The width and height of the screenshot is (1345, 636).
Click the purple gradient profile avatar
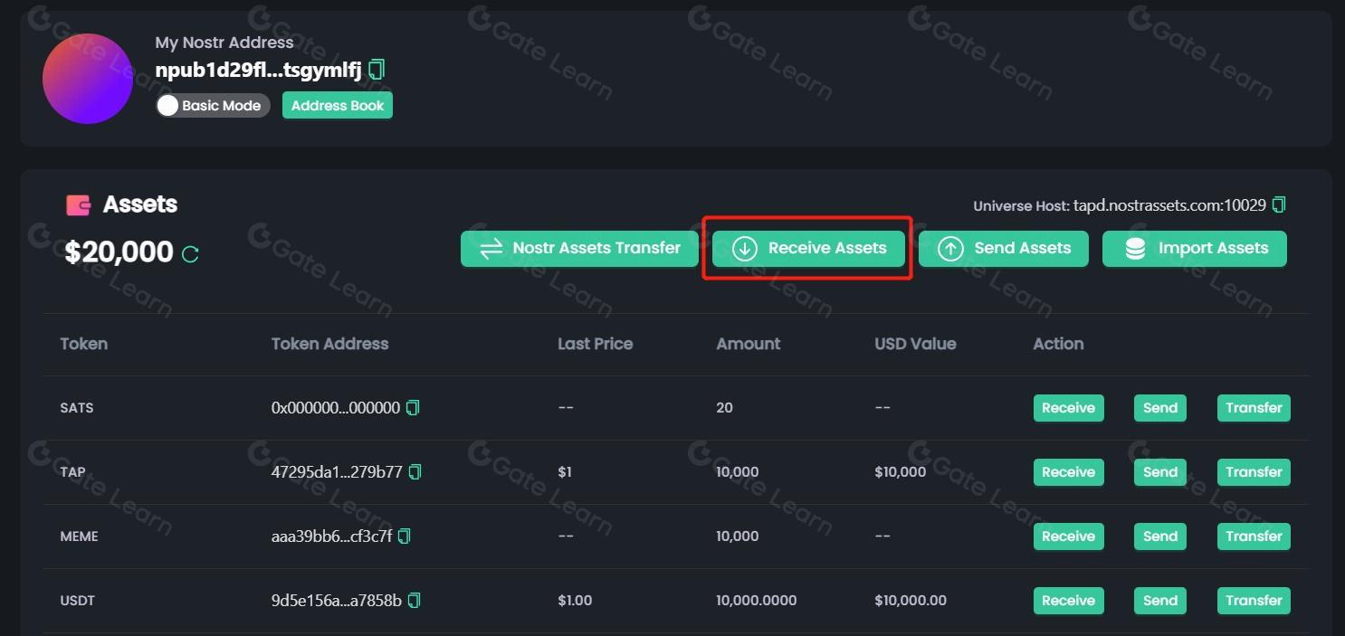pos(88,79)
